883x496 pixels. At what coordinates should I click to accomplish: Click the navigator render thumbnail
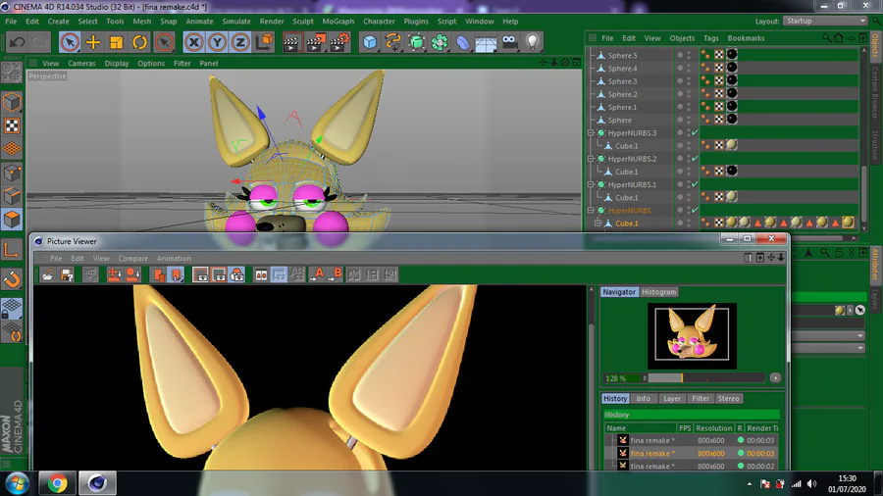click(x=692, y=335)
